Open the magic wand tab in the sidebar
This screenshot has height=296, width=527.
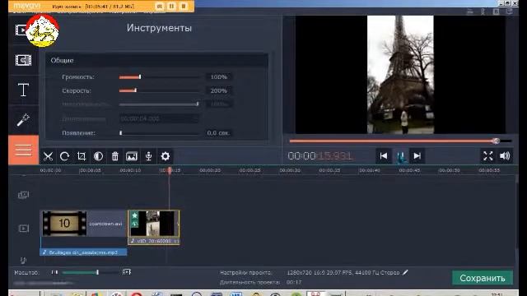(23, 120)
